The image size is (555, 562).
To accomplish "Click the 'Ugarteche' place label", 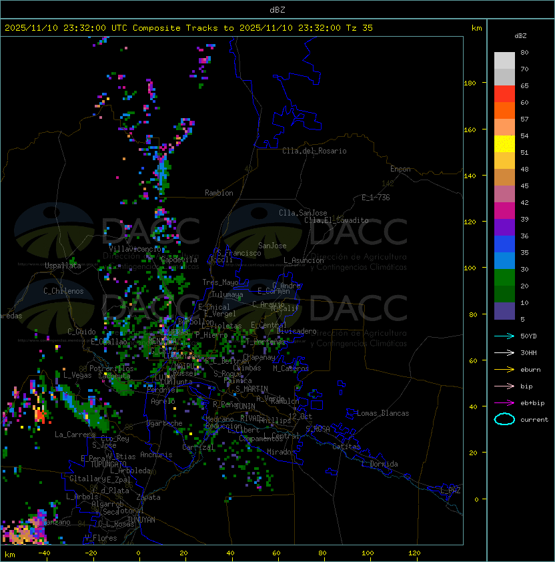I will (x=165, y=423).
